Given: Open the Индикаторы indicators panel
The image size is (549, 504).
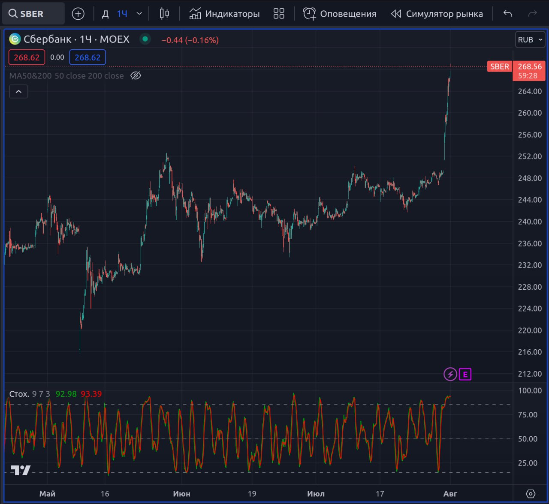Looking at the screenshot, I should 224,14.
